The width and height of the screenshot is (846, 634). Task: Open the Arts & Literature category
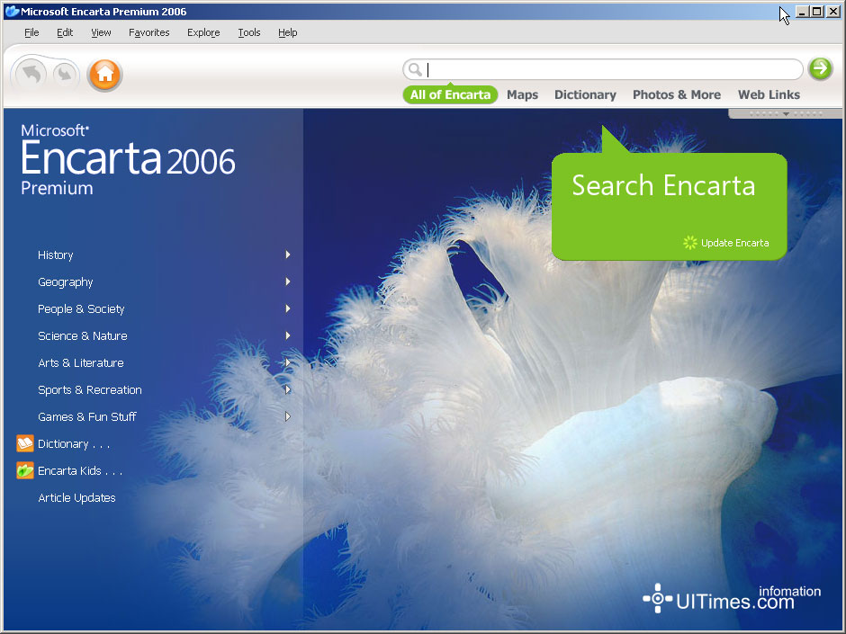pos(81,362)
